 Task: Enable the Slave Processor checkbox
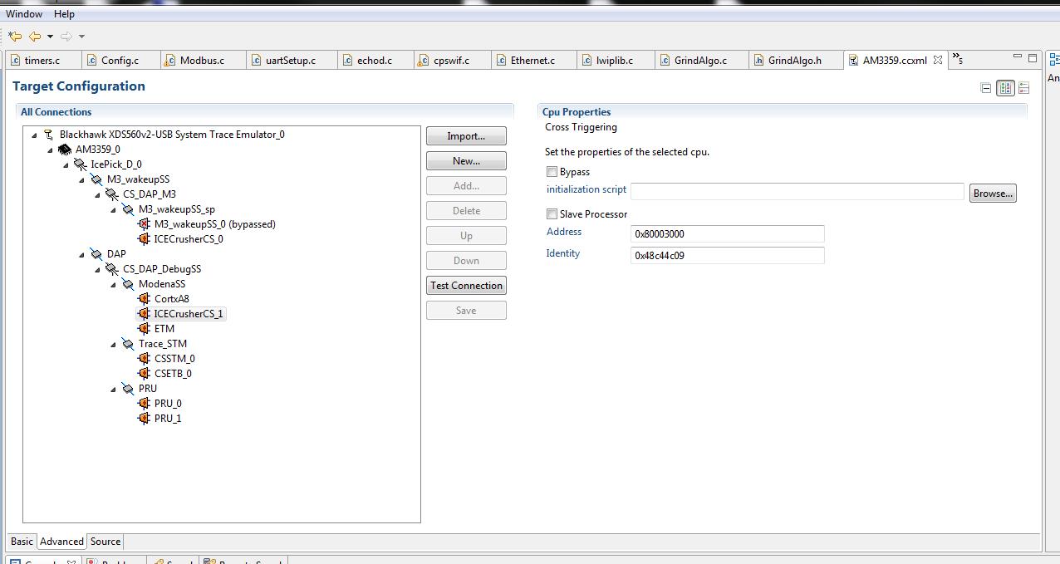(x=552, y=214)
